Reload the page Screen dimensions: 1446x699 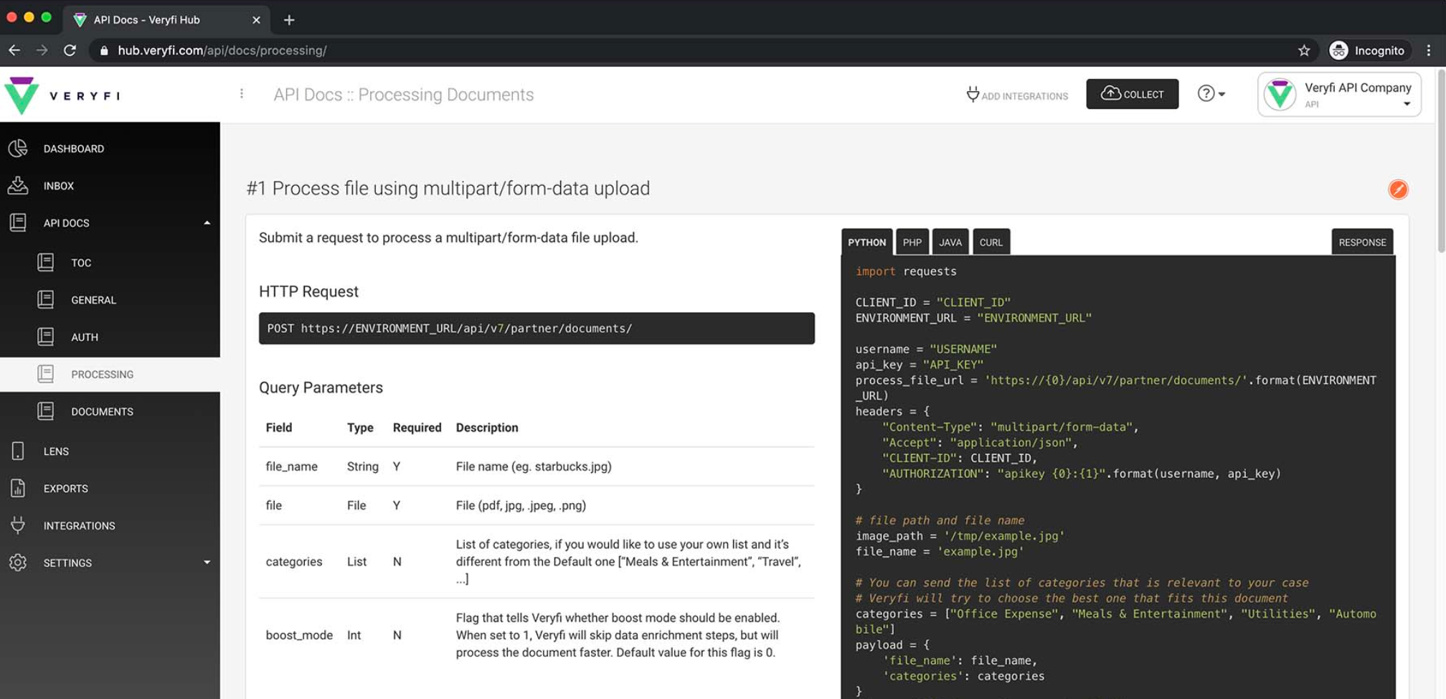point(70,50)
